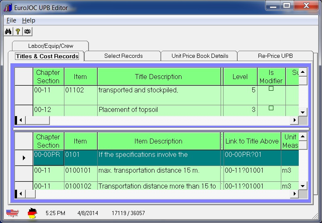322x223 pixels.
Task: Open the Help menu
Action: coord(29,20)
